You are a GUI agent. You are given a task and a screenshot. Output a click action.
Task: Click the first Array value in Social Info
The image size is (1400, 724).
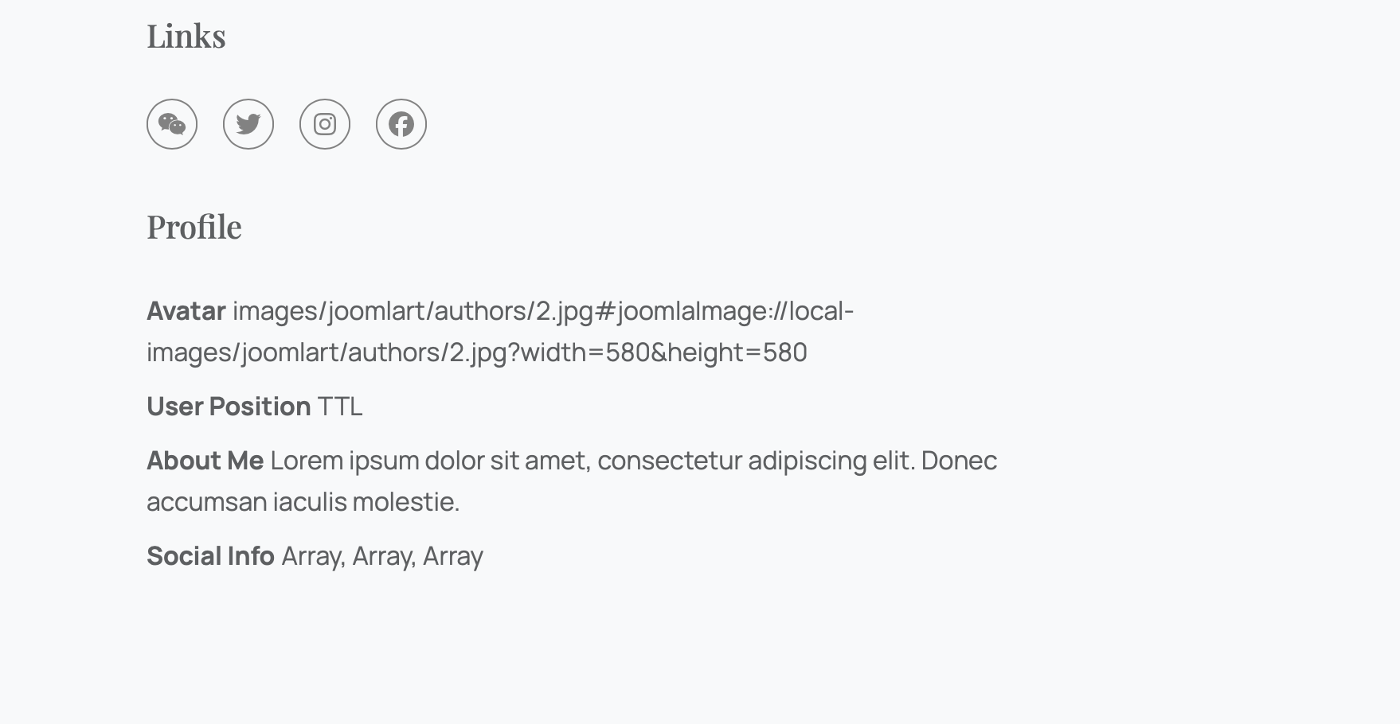click(311, 556)
